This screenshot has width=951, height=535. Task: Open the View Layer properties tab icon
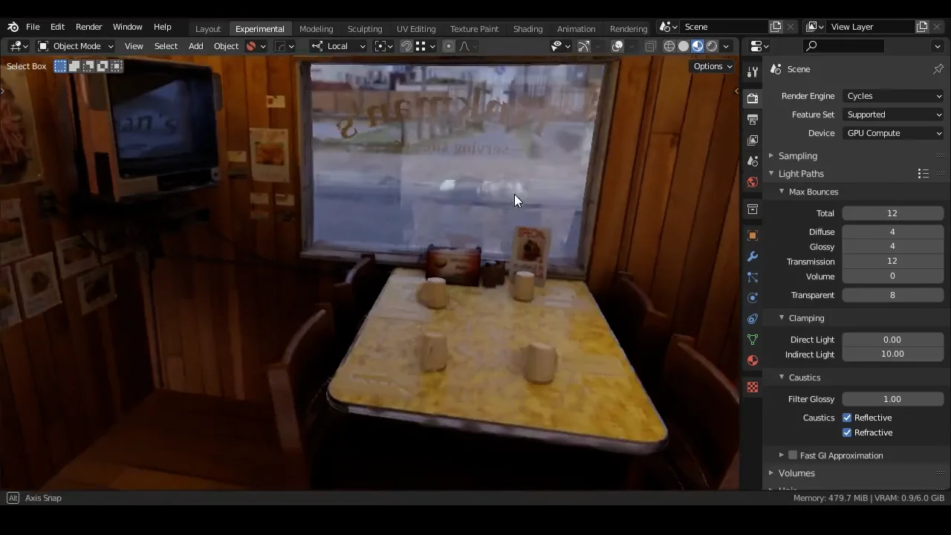[x=753, y=140]
